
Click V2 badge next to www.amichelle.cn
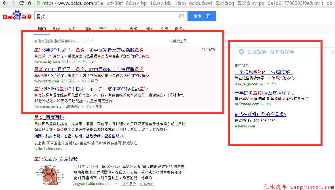click(89, 106)
